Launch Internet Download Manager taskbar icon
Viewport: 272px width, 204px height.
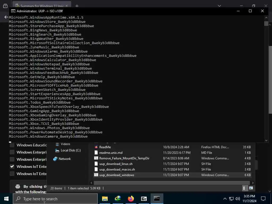pyautogui.click(x=118, y=199)
